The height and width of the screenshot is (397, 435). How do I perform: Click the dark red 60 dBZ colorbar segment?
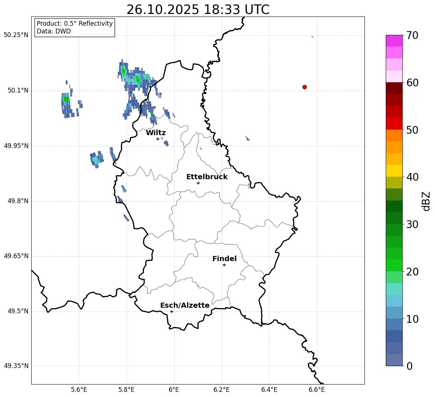point(394,88)
